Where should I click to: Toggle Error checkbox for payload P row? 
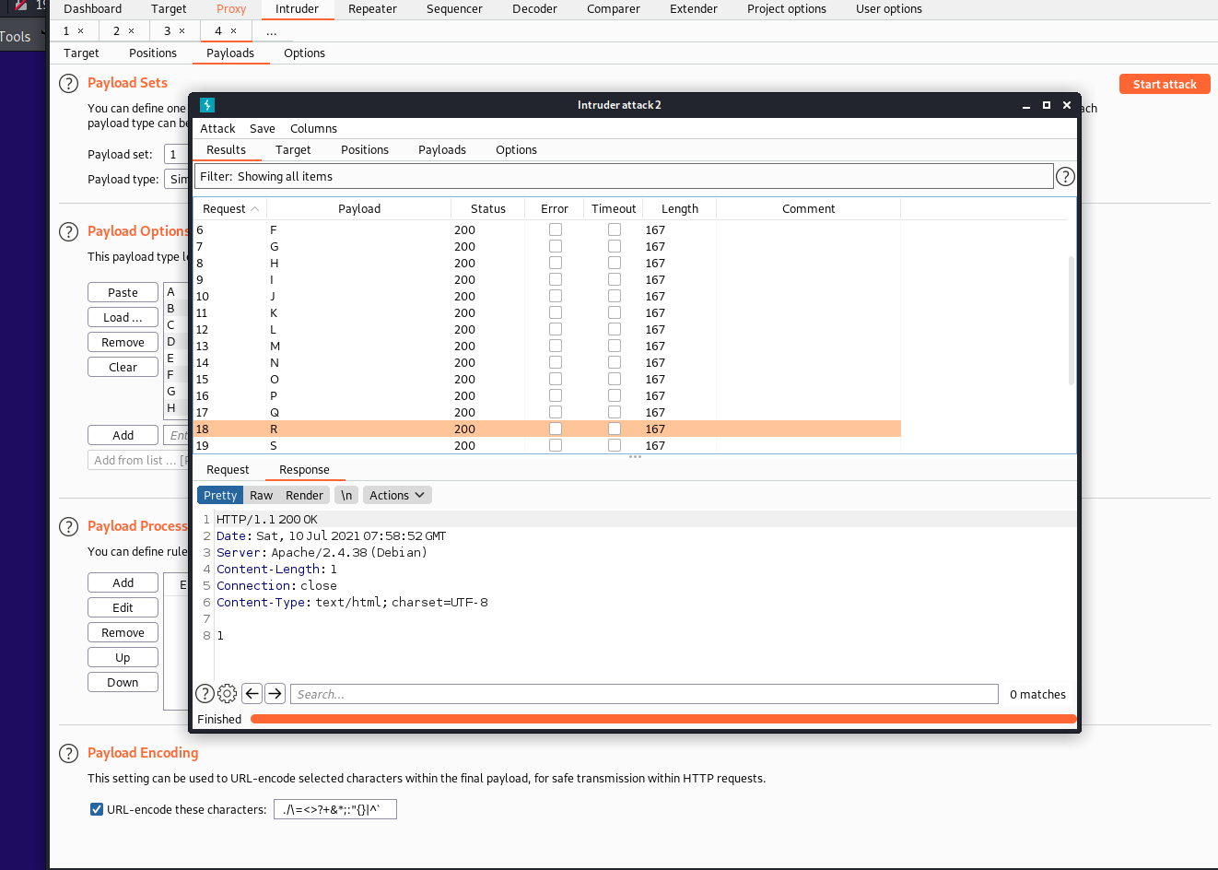click(x=556, y=395)
